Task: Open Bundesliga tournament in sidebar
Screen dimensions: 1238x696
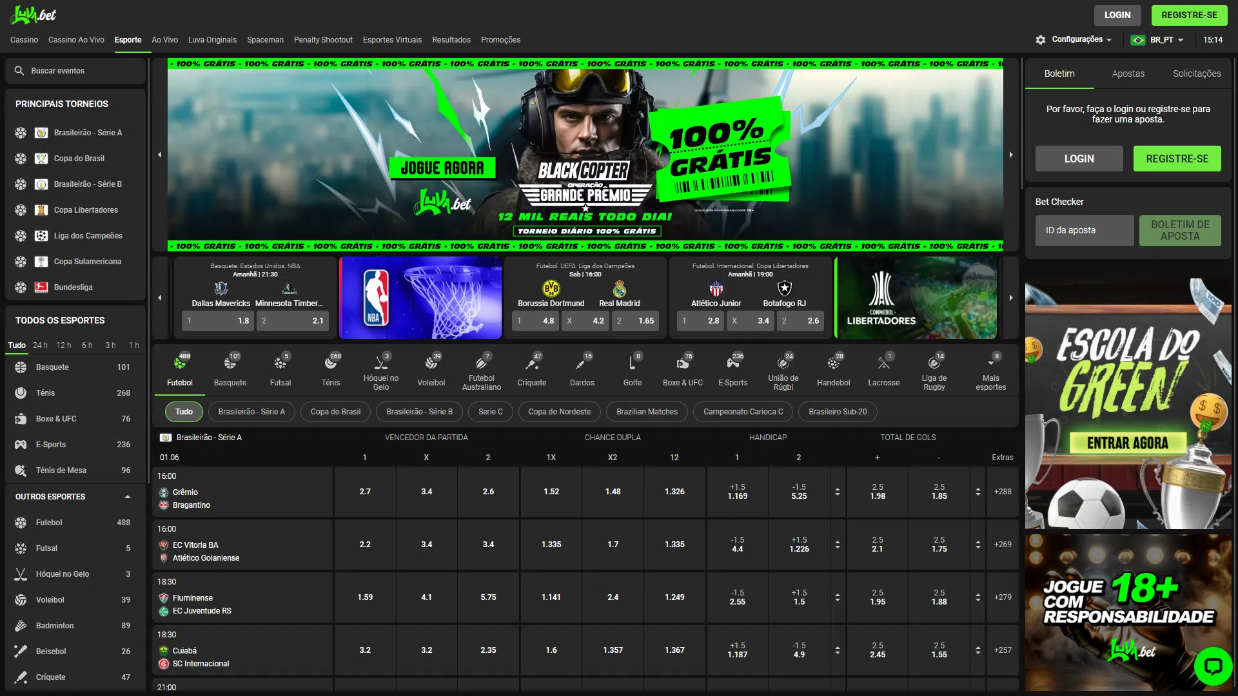Action: (75, 287)
